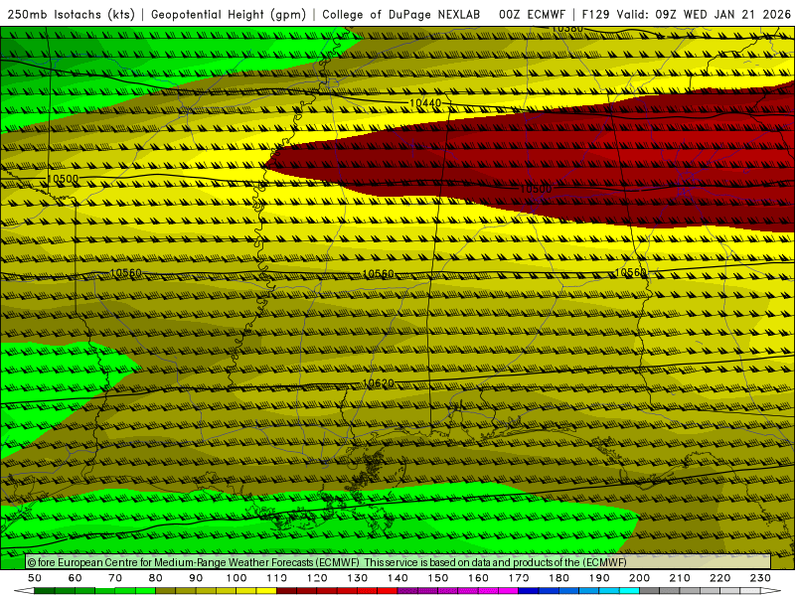
Task: Click the '00Z ECMWF' model run text
Action: click(532, 14)
